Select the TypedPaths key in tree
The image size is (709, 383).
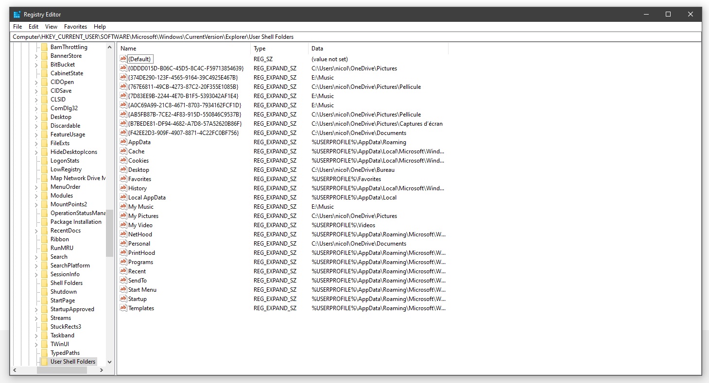point(65,353)
